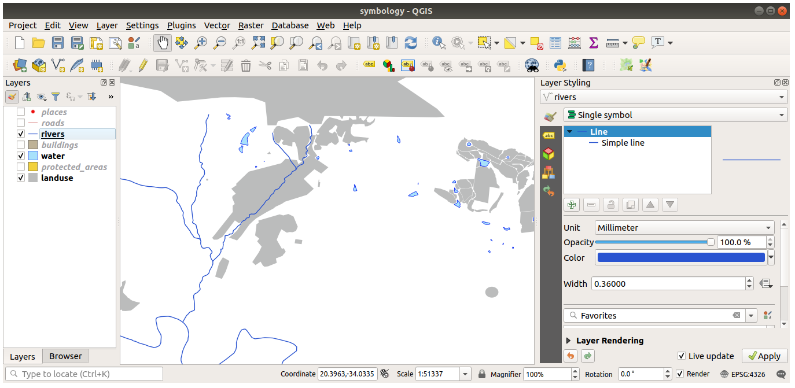Click the Zoom In magnifier tool
Viewport: 795px width, 388px height.
[x=201, y=42]
